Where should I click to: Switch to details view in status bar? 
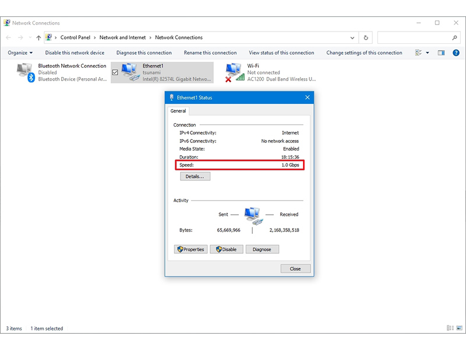[x=450, y=328]
